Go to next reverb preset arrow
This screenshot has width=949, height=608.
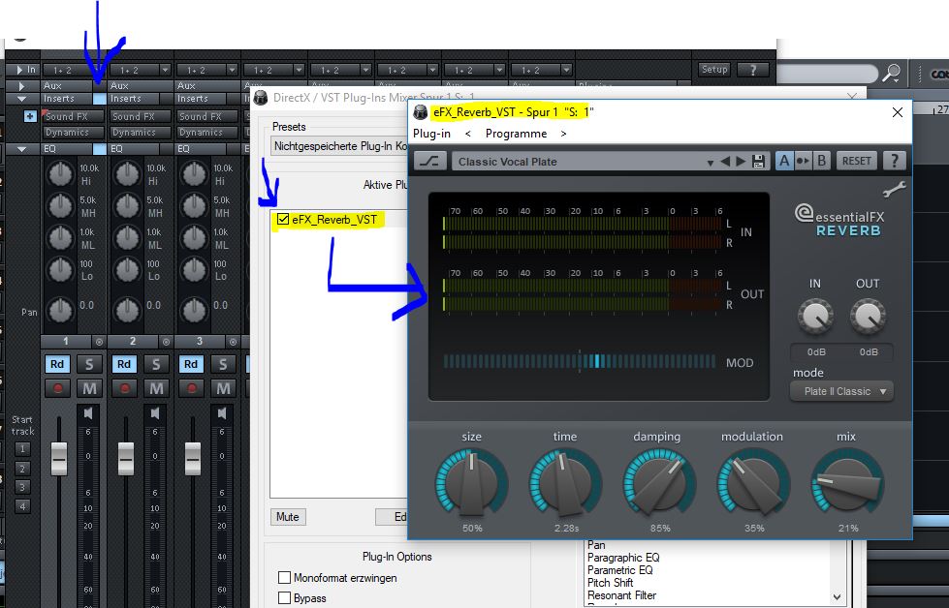point(741,162)
